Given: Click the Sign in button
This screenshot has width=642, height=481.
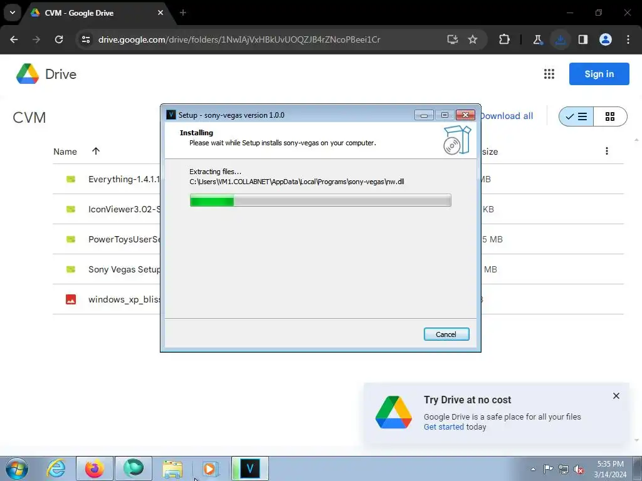Looking at the screenshot, I should pos(599,74).
